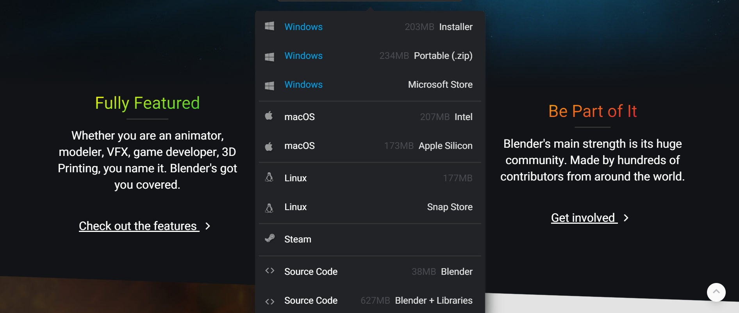Click the 627MB size label
Viewport: 739px width, 313px height.
(x=375, y=301)
